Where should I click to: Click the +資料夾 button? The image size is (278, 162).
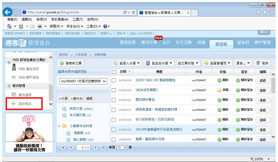(x=76, y=98)
